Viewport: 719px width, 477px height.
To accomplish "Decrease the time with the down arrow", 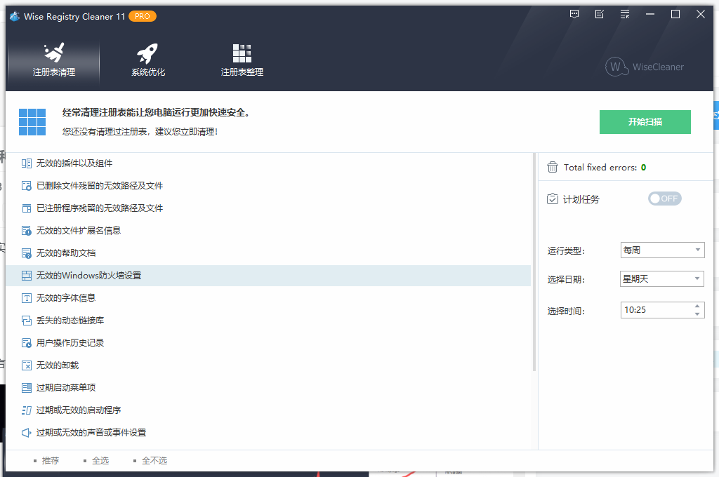I will pyautogui.click(x=697, y=314).
